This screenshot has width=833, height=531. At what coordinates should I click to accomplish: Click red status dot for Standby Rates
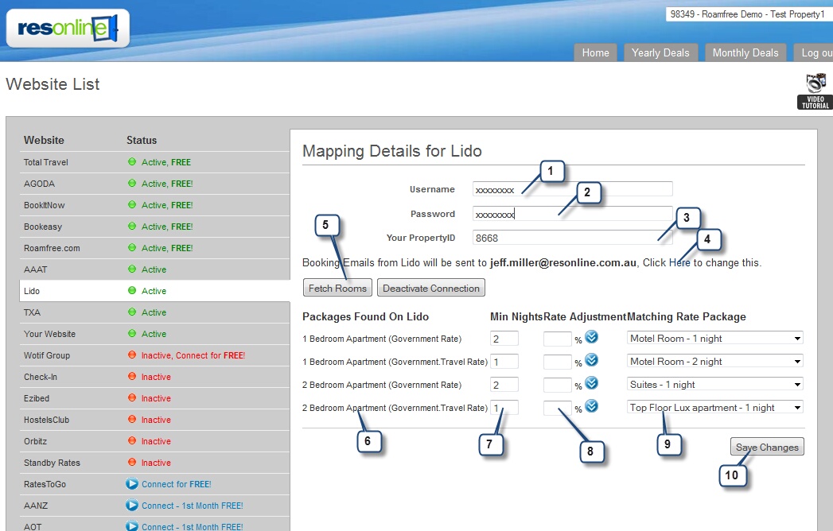tap(132, 463)
